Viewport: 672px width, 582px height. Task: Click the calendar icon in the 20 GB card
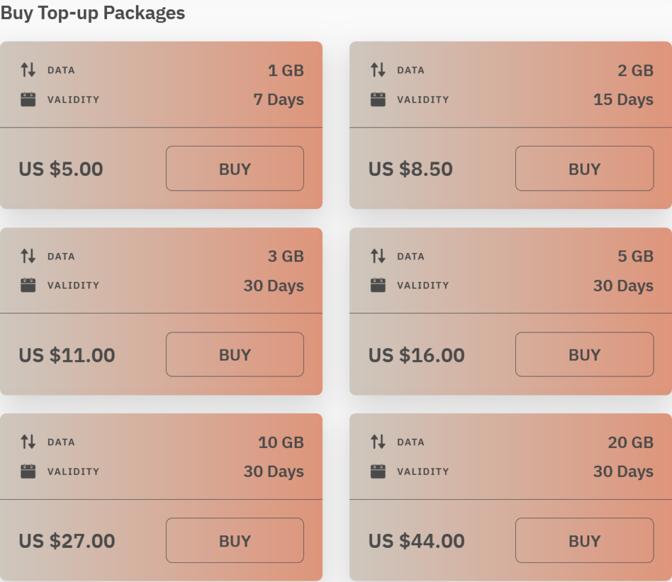tap(378, 472)
